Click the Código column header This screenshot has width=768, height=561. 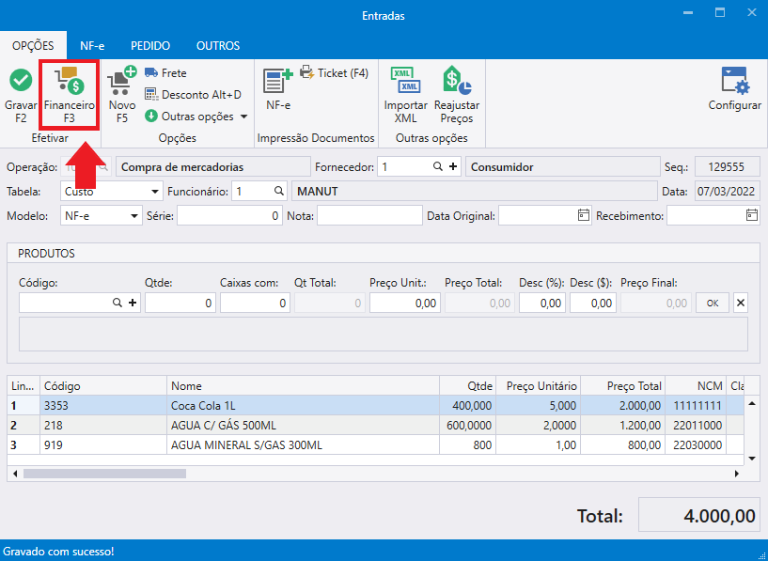click(x=103, y=386)
